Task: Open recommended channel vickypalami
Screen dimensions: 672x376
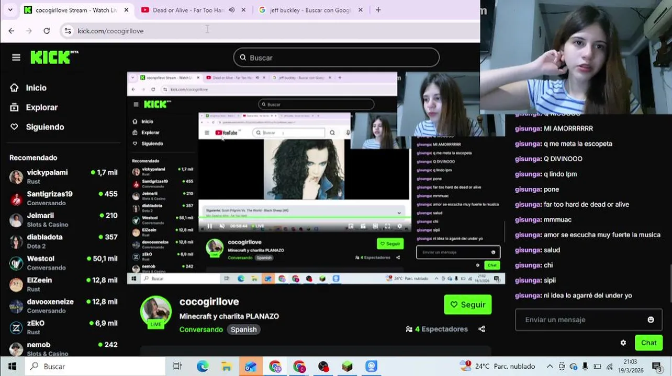Action: pos(63,177)
